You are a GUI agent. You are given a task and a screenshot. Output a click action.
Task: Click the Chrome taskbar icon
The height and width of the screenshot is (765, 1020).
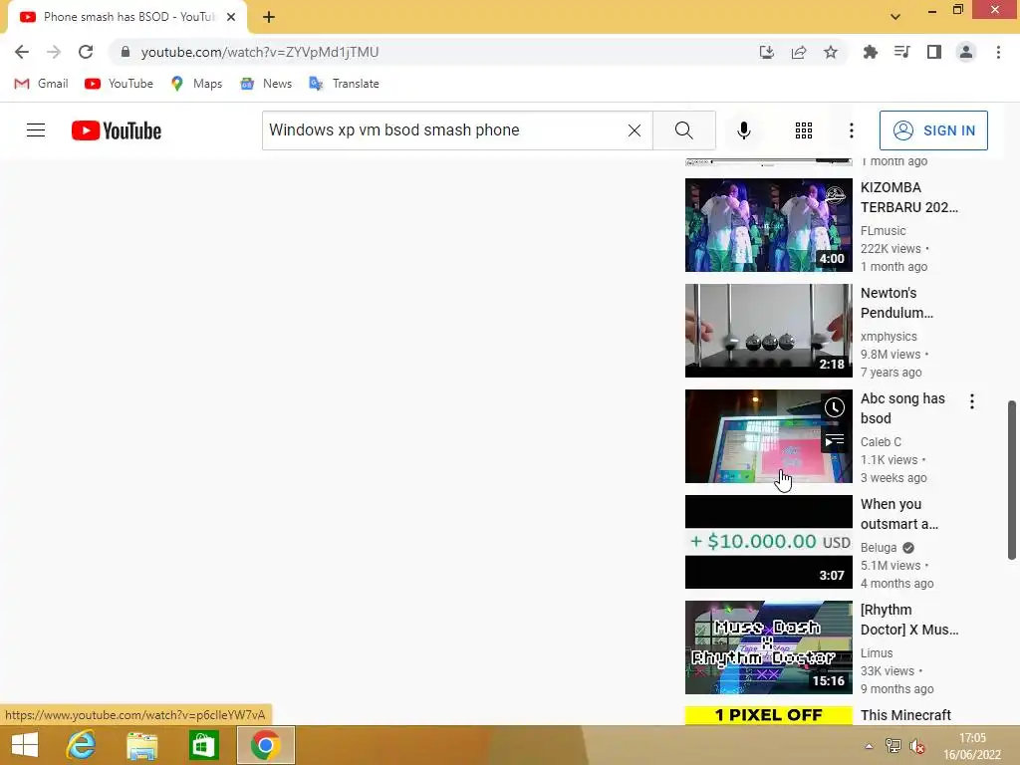(265, 745)
